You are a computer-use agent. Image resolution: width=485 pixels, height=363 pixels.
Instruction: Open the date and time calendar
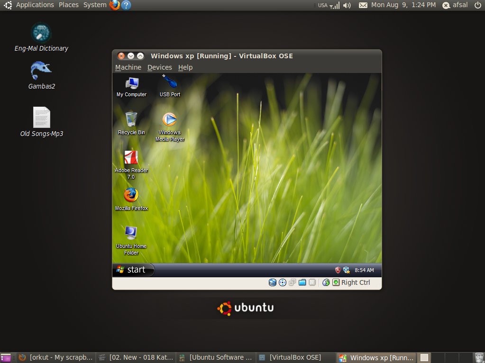coord(403,5)
